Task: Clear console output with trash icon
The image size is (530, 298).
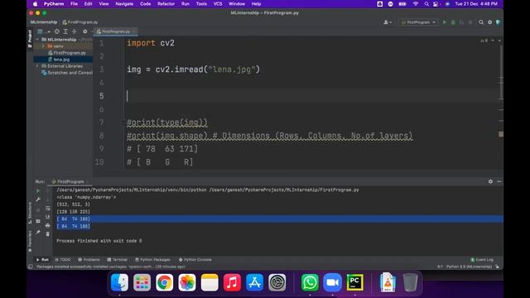Action: (48, 233)
